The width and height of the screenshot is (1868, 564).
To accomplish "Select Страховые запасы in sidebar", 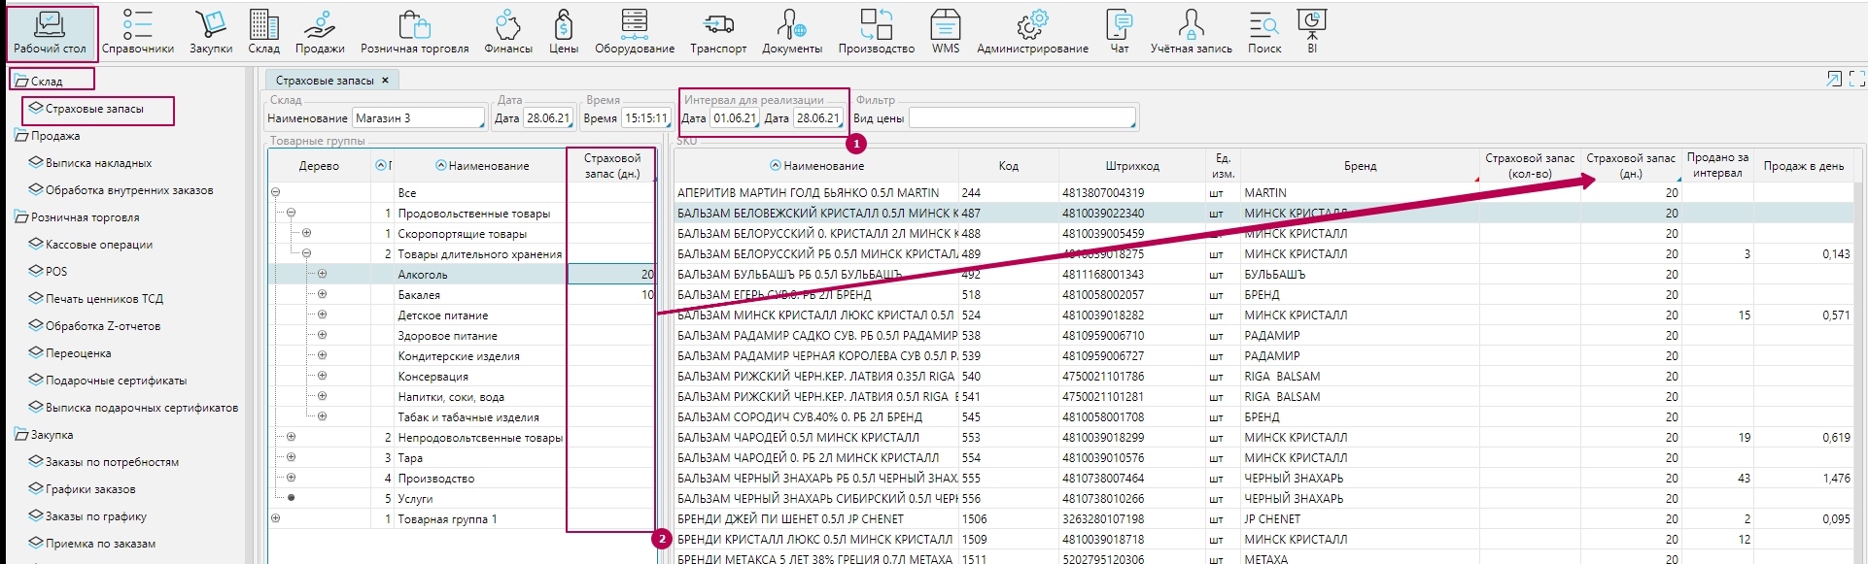I will 94,109.
